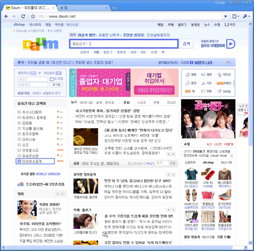This screenshot has width=254, height=251.
Task: Open the d&shop top link
Action: click(x=19, y=25)
